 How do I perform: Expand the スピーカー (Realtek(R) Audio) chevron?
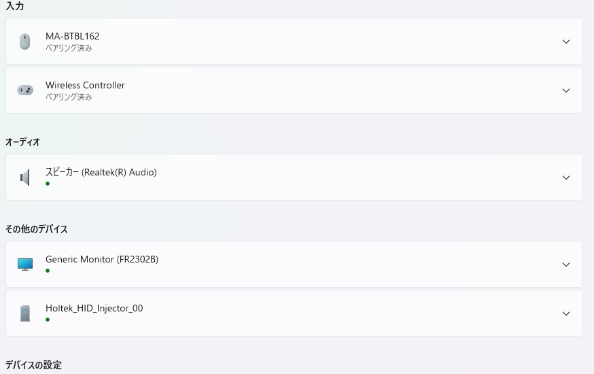(x=566, y=177)
